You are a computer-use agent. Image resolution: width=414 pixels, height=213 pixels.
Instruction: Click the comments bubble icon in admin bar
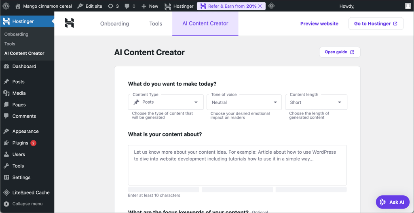click(x=127, y=6)
